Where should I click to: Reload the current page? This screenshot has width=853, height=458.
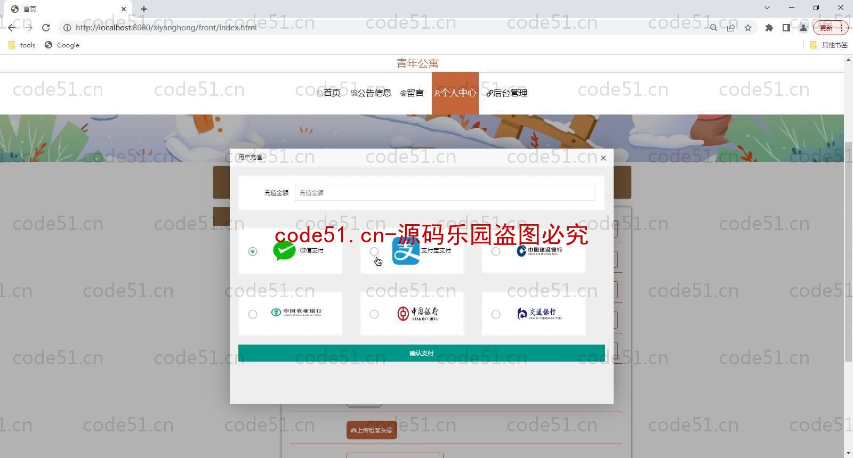click(x=46, y=28)
